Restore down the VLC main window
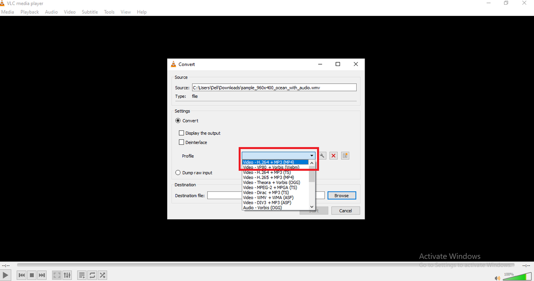This screenshot has height=281, width=534. click(x=506, y=3)
